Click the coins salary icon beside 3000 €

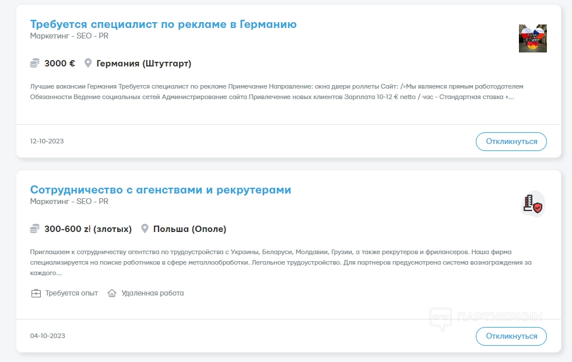coord(35,63)
